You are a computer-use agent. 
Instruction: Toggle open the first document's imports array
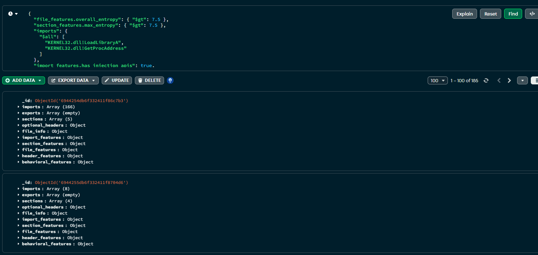point(18,107)
